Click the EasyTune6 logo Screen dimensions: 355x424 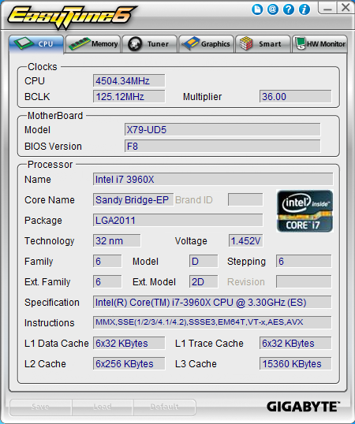72,17
